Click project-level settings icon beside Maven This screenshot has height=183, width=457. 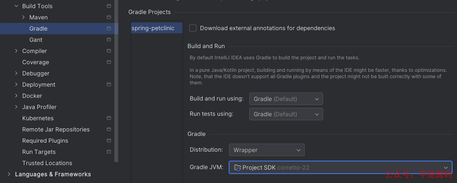tap(109, 17)
